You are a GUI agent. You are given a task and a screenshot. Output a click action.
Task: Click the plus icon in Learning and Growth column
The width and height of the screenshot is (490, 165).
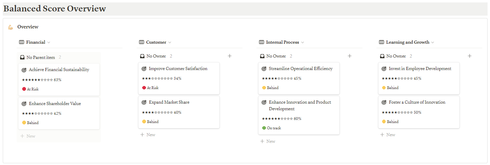pyautogui.click(x=470, y=56)
